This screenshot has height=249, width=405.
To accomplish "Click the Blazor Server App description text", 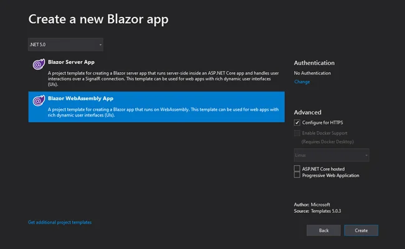I will [x=163, y=78].
